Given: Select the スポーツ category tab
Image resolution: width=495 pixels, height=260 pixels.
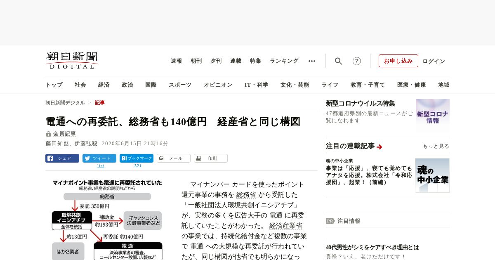Looking at the screenshot, I should pos(180,85).
